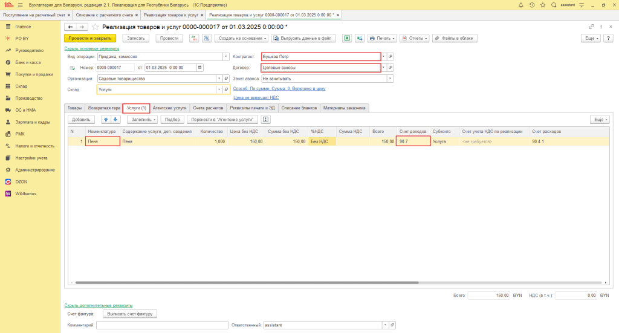Open Склад card with open icon
The height and width of the screenshot is (333, 619).
(x=226, y=89)
